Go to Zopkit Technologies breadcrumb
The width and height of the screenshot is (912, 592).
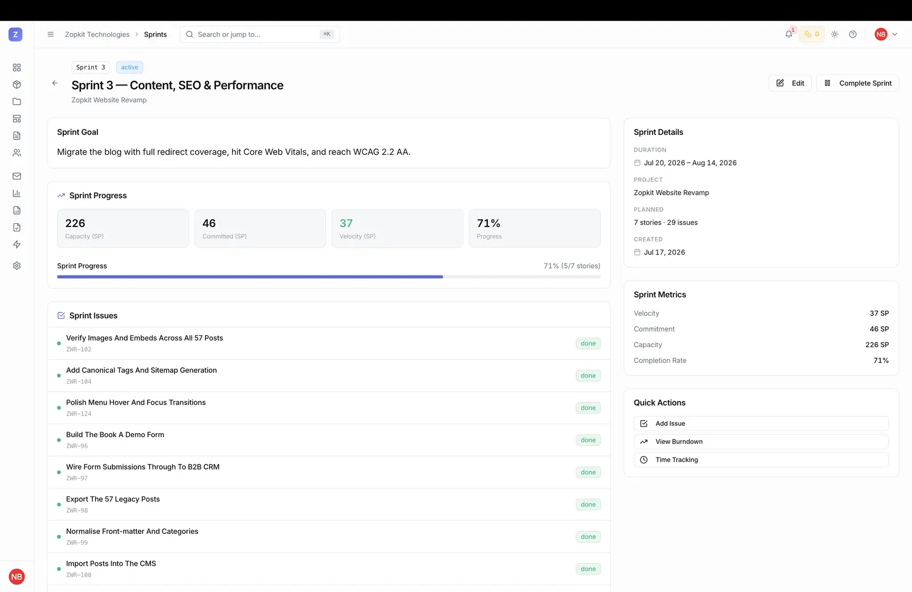(97, 35)
